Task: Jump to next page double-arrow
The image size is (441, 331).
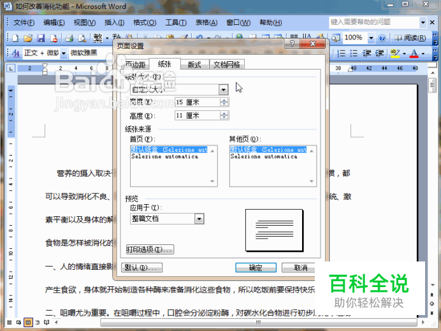Action: [x=432, y=313]
